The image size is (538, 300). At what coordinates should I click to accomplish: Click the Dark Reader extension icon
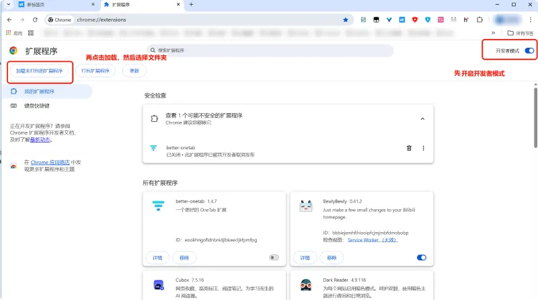pos(306,285)
